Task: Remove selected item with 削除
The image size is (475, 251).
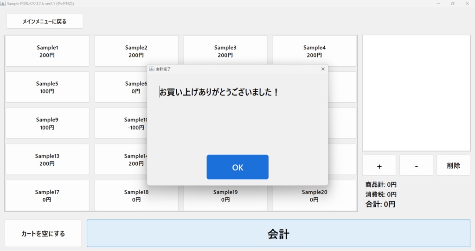Action: 454,165
